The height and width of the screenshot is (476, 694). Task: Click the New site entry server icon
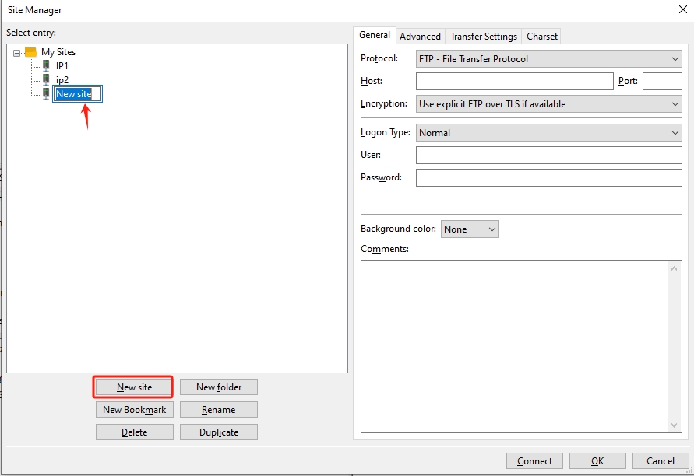click(46, 93)
